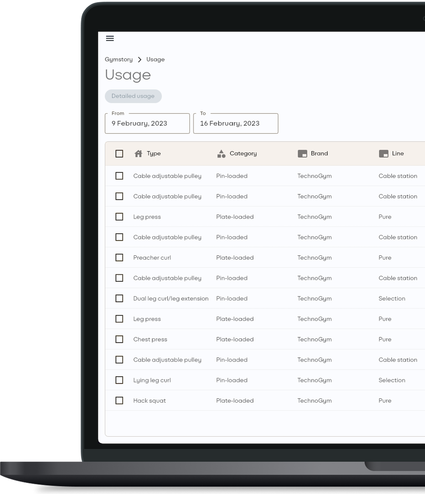The height and width of the screenshot is (494, 425).
Task: Click TechnoGym in the Chest press row
Action: point(314,339)
